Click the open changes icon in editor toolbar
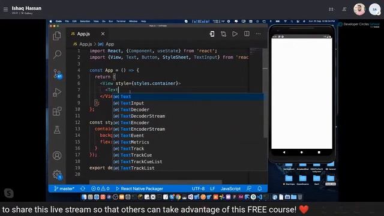This screenshot has width=384, height=216. point(212,34)
